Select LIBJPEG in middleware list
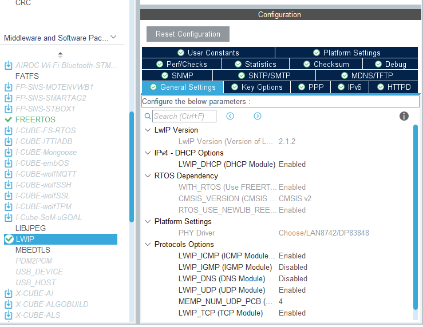The width and height of the screenshot is (423, 327). coord(30,228)
